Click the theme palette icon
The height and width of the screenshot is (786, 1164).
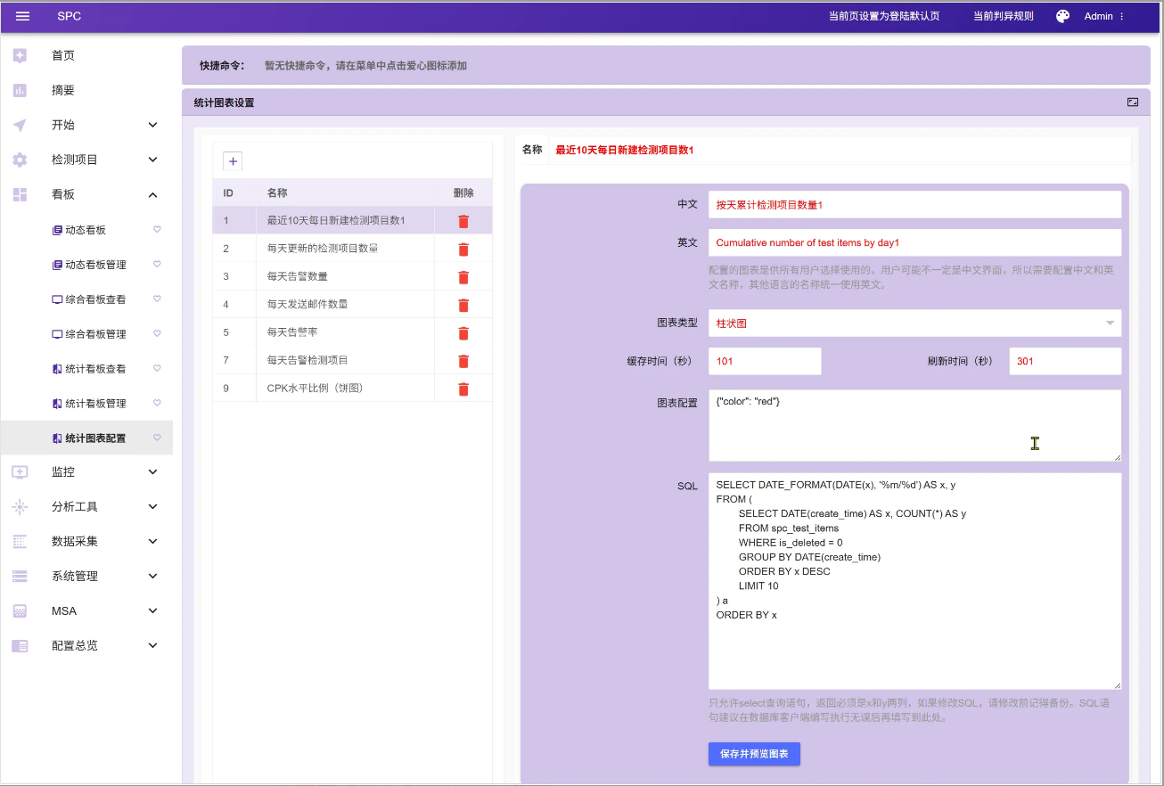coord(1062,16)
